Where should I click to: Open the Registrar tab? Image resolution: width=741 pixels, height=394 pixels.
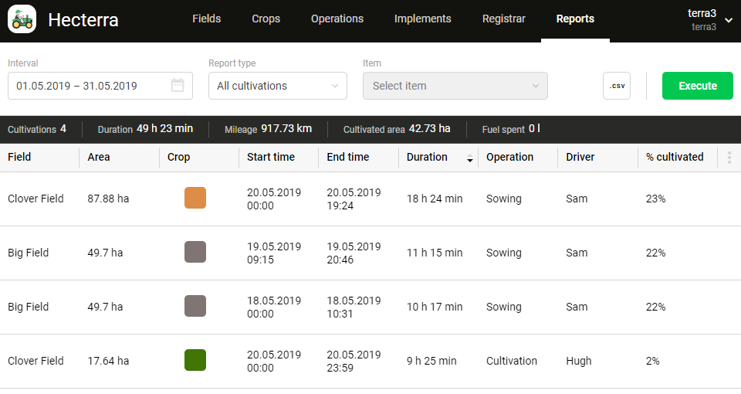point(503,19)
